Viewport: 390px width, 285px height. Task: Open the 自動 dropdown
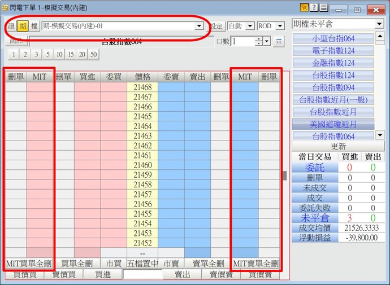tap(249, 27)
